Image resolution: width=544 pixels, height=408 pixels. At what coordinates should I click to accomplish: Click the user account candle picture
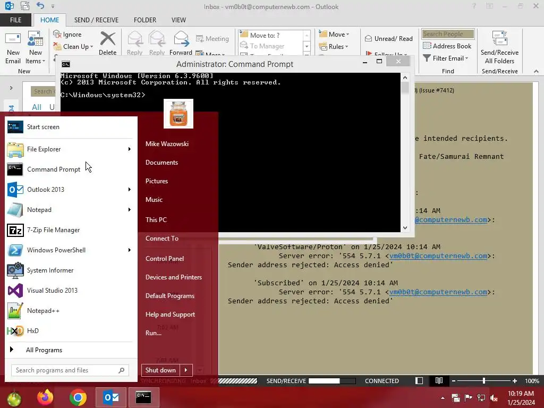pyautogui.click(x=178, y=114)
